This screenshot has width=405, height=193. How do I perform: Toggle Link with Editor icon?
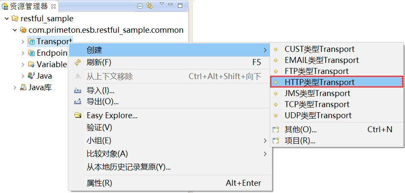(149, 6)
